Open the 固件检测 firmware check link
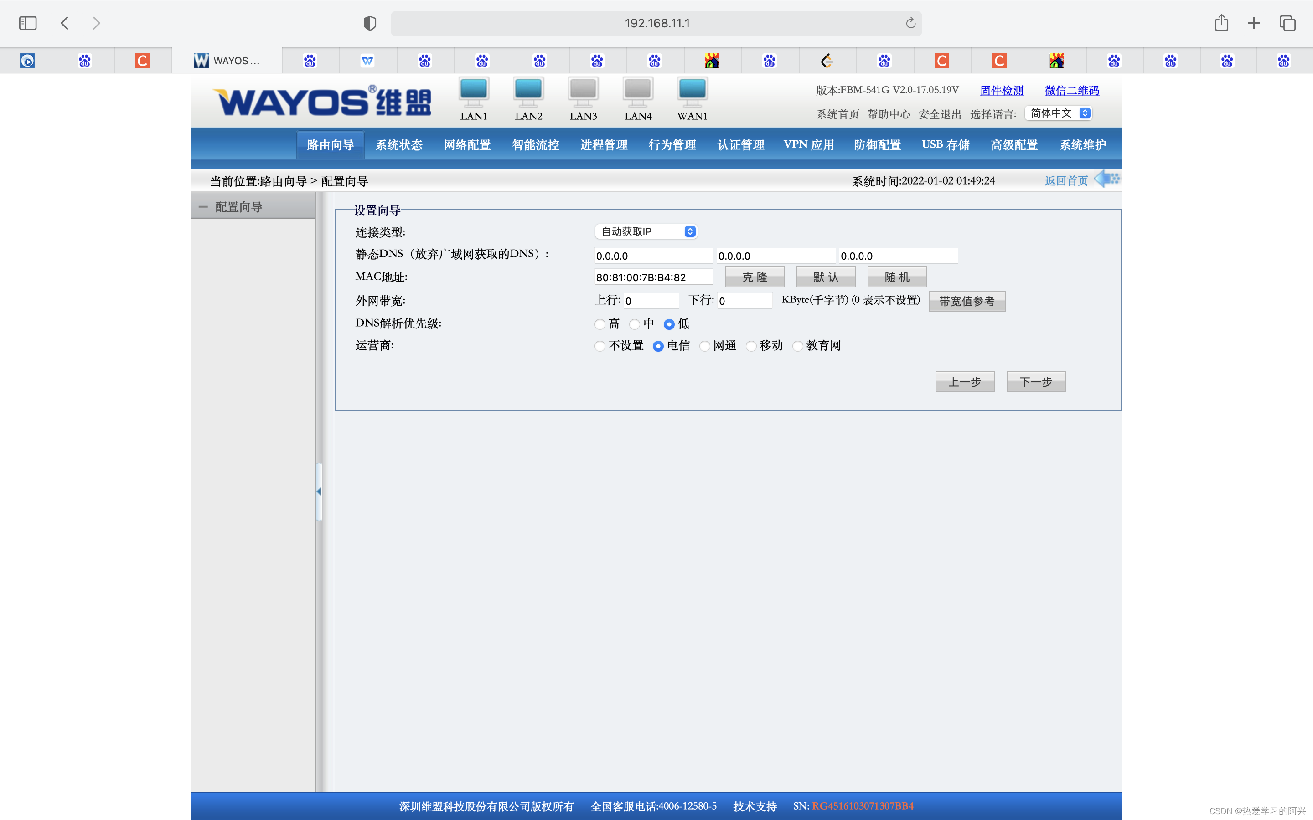This screenshot has height=820, width=1313. click(x=1002, y=91)
